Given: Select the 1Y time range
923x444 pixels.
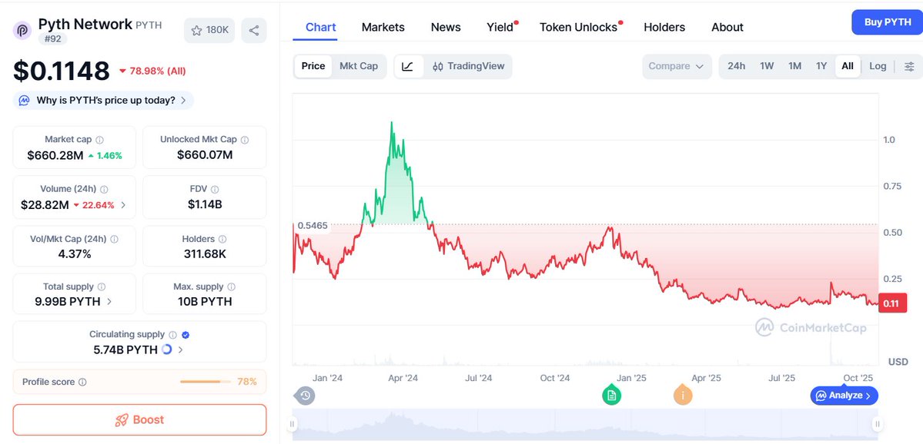Looking at the screenshot, I should pos(821,66).
